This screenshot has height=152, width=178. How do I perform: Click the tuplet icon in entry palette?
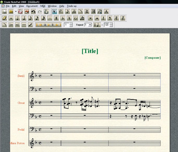(x=82, y=18)
